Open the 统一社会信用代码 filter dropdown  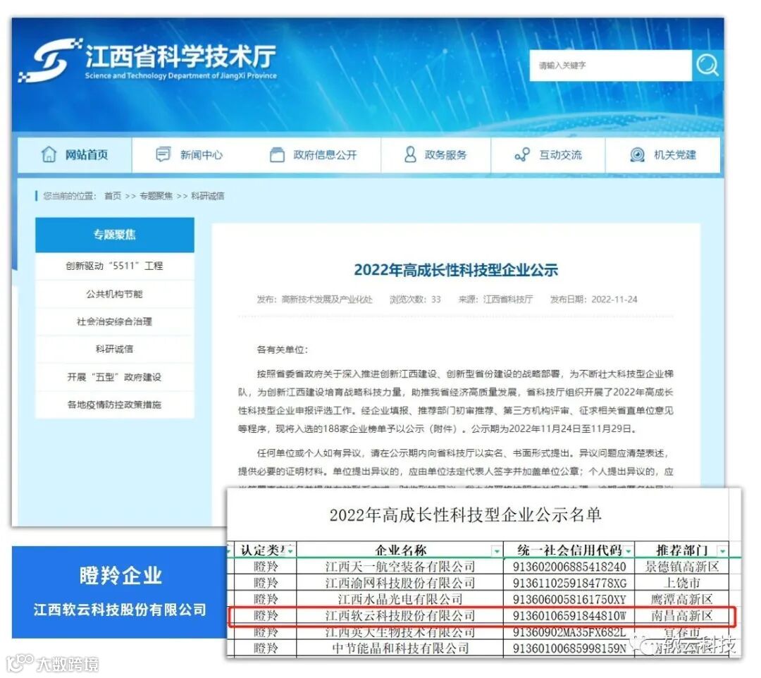point(629,551)
